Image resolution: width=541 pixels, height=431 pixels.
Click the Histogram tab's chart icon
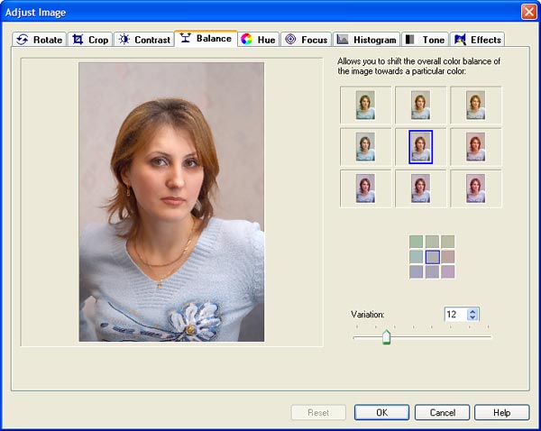tap(343, 40)
